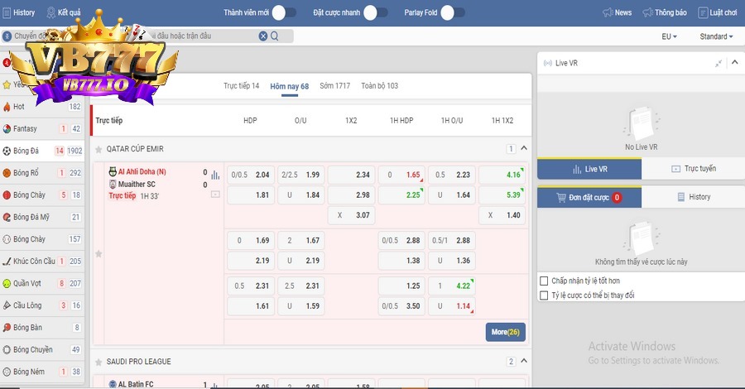
Task: Open Luật chơi rules icon
Action: tap(703, 12)
